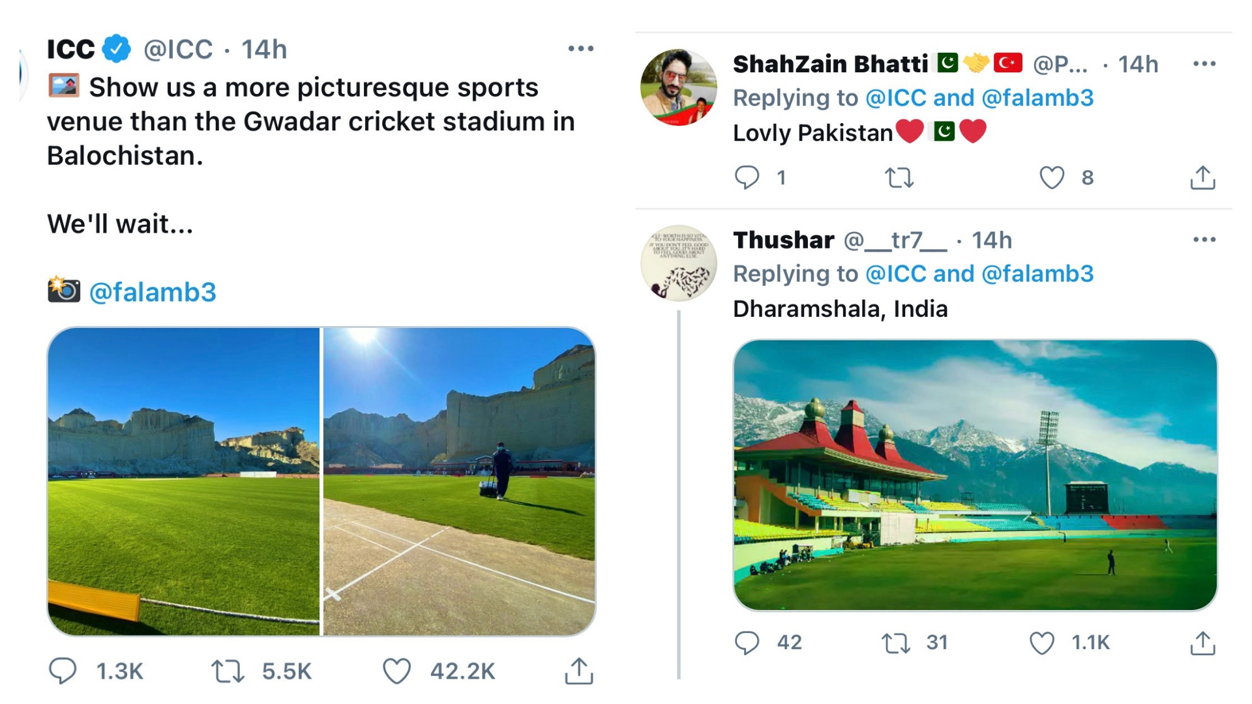
Task: Reply to the ICC Gwadar stadium tweet
Action: tap(63, 671)
